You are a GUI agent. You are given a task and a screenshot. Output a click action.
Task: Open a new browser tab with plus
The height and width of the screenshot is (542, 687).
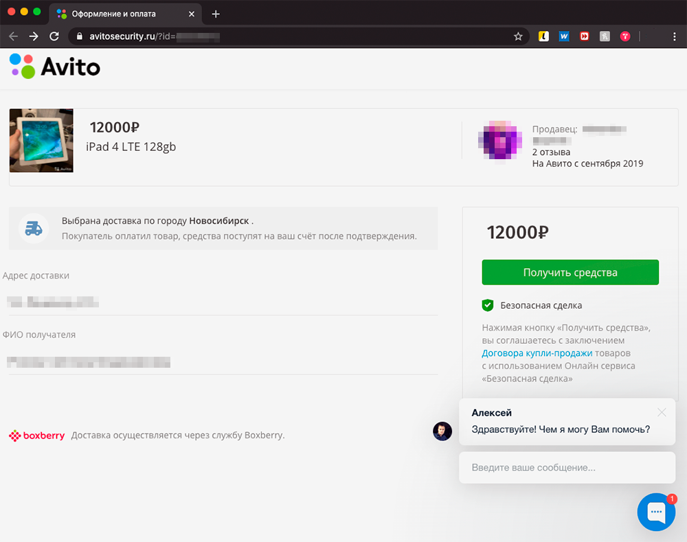[216, 14]
